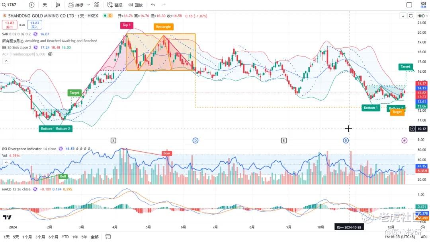Viewport: 430px width, 242px height.
Task: Select the 1天 time range
Action: point(7,237)
